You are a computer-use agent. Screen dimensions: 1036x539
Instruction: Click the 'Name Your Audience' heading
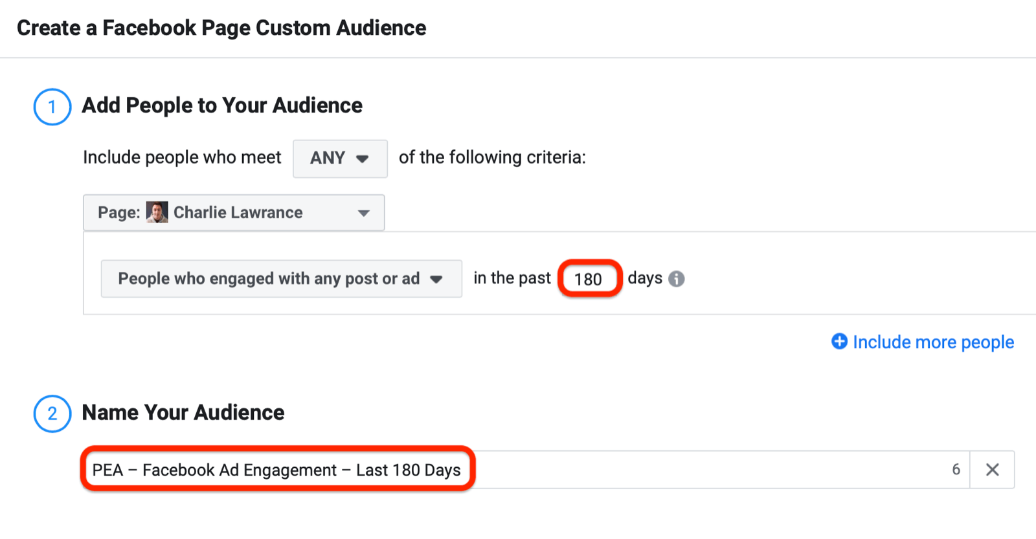pos(183,413)
